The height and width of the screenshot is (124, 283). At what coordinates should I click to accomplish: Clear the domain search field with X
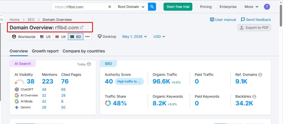point(109,7)
